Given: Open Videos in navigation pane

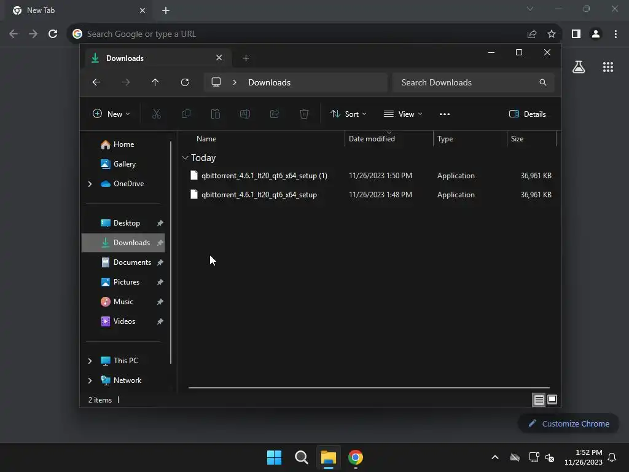Looking at the screenshot, I should pyautogui.click(x=123, y=321).
